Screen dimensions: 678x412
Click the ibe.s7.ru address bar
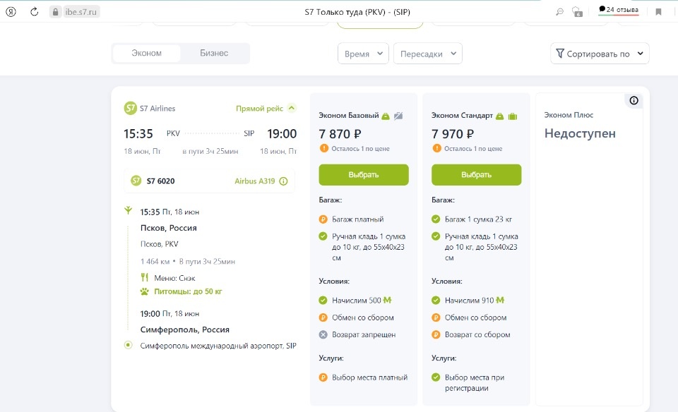click(83, 12)
